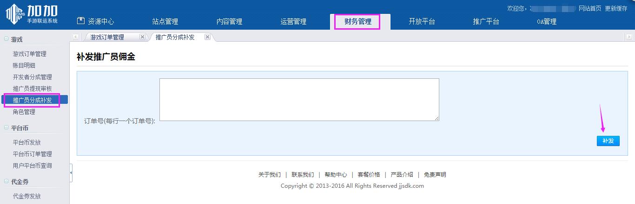Open the 帮助中心 footer link
Screen dimensions: 635x204
(336, 175)
